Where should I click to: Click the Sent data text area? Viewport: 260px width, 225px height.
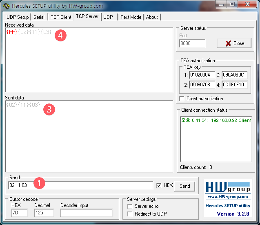pos(89,136)
